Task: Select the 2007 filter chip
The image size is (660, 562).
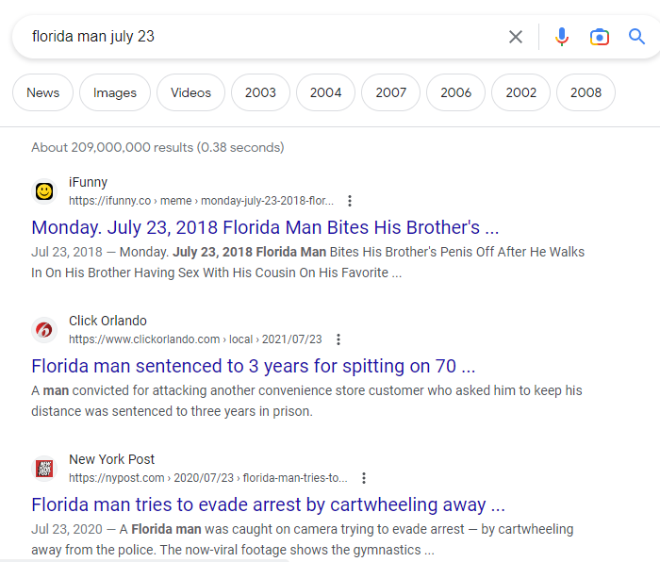Action: tap(390, 92)
